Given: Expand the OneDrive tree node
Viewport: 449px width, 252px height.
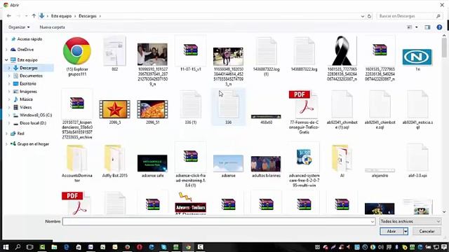Looking at the screenshot, I should click(6, 50).
